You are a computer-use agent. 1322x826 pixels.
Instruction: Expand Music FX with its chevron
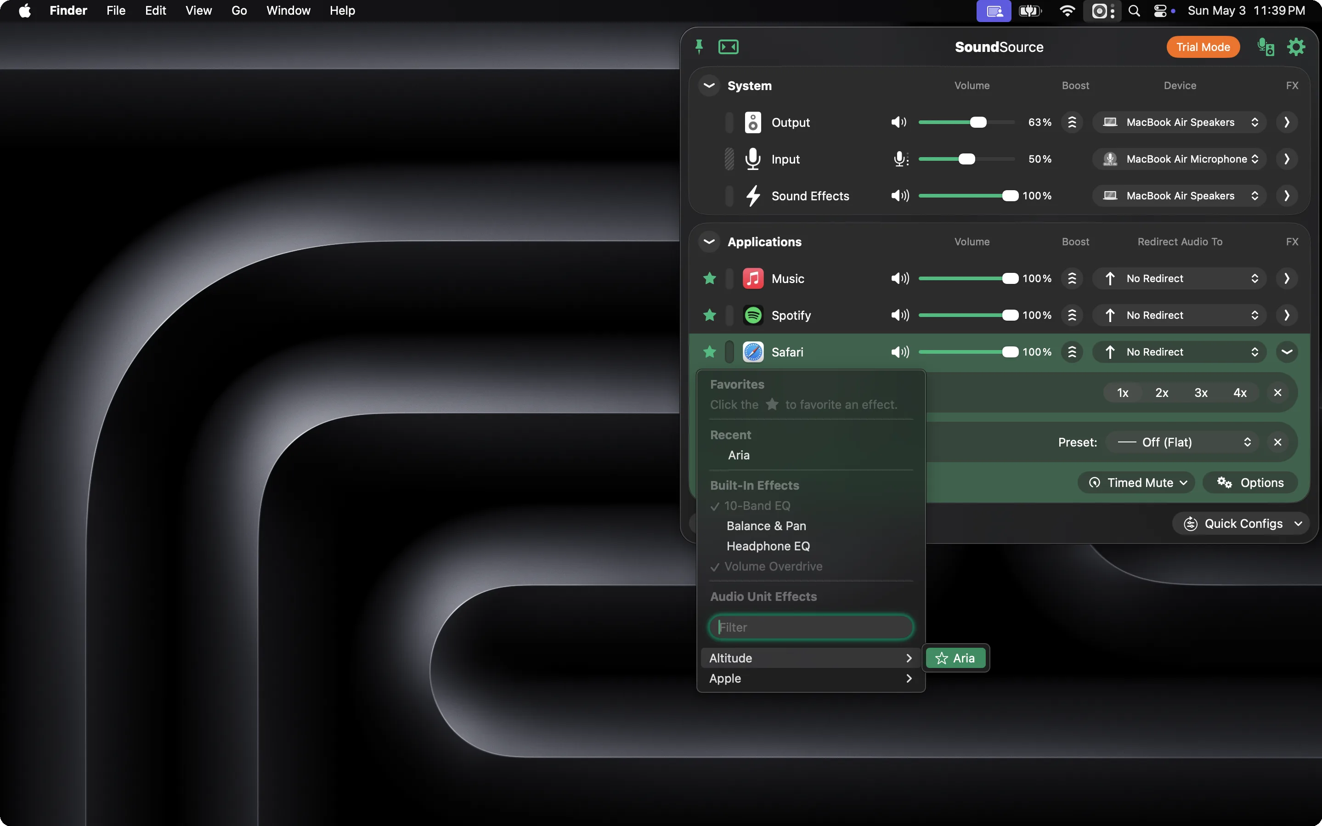[x=1287, y=278]
